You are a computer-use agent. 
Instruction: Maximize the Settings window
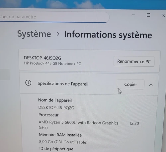148,15
